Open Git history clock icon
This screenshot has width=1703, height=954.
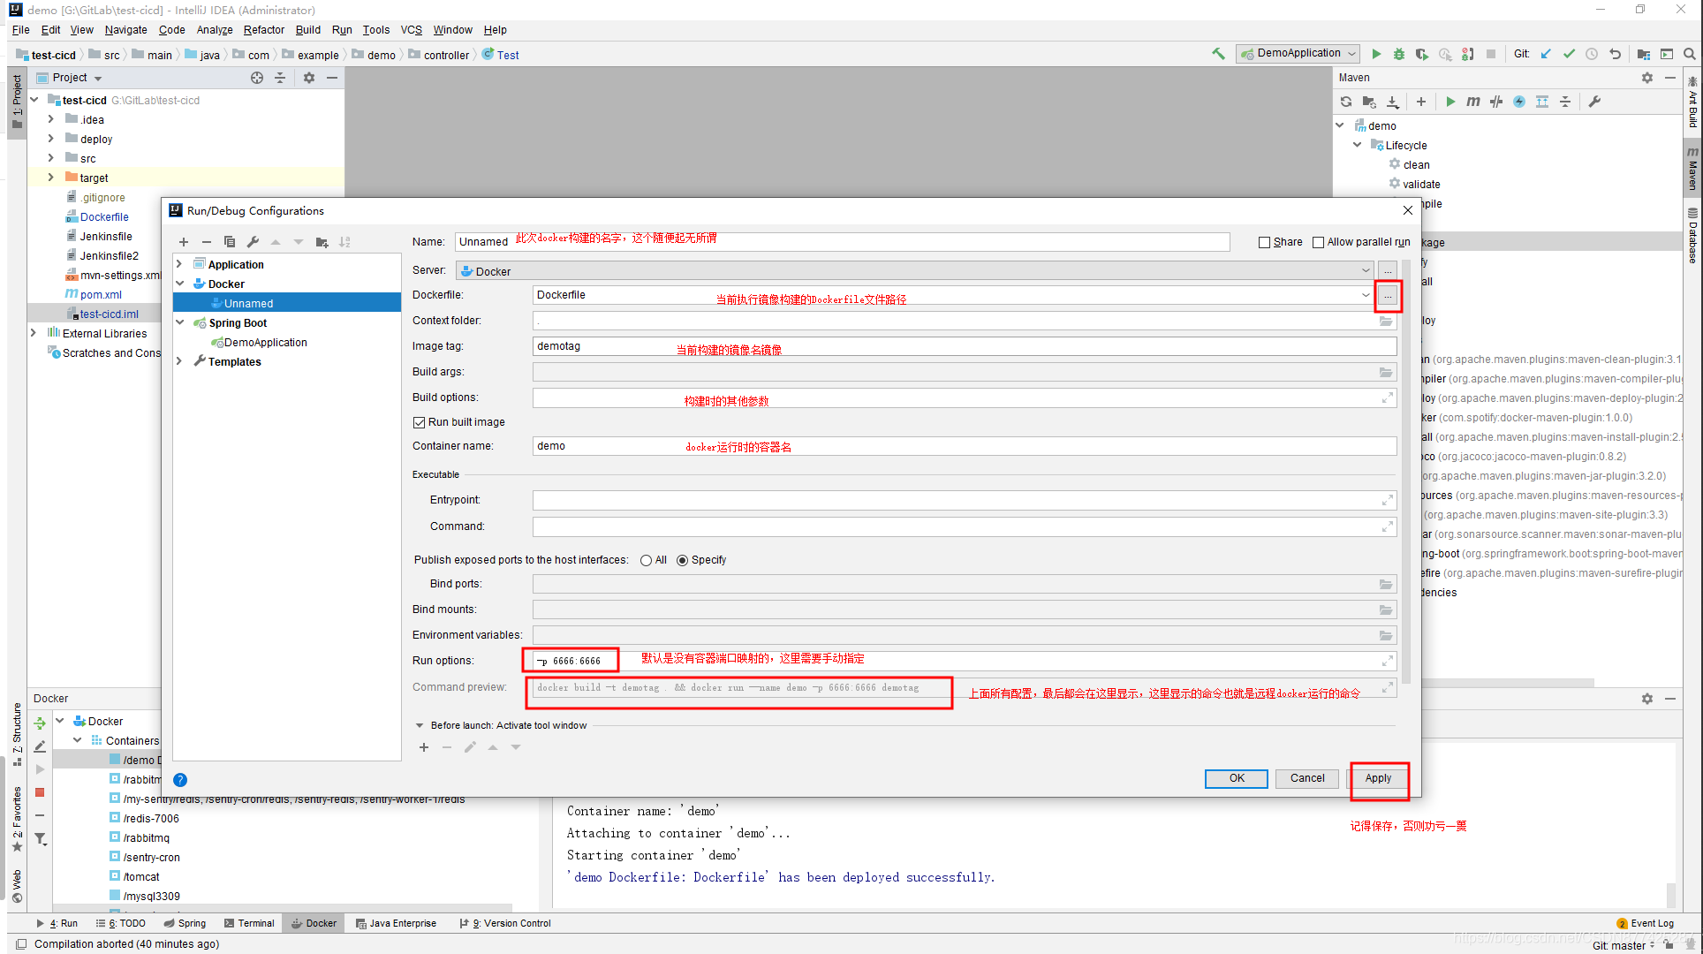coord(1592,54)
